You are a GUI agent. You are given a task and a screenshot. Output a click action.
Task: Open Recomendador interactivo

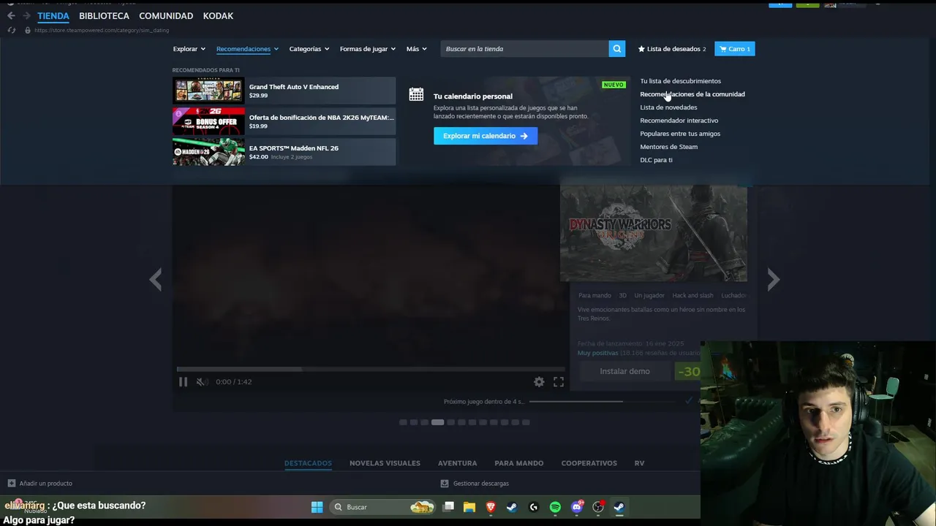pyautogui.click(x=679, y=121)
